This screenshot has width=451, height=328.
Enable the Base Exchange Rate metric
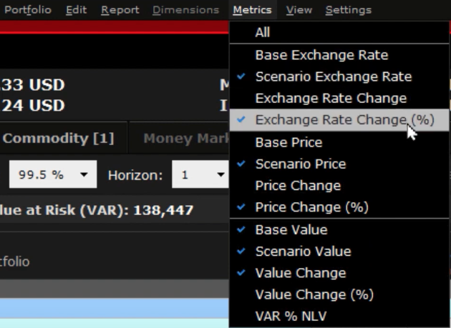(321, 55)
